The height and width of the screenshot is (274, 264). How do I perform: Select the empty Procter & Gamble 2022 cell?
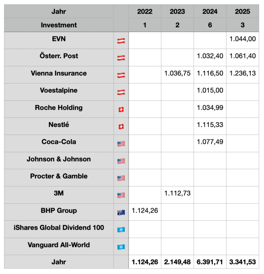pyautogui.click(x=145, y=178)
